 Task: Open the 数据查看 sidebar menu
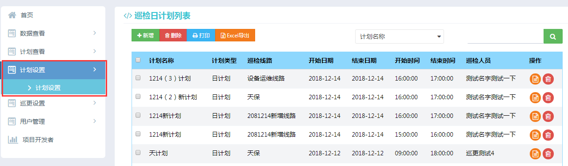click(x=53, y=33)
